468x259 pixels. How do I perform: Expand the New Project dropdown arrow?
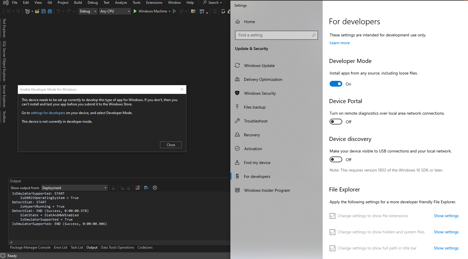click(32, 11)
